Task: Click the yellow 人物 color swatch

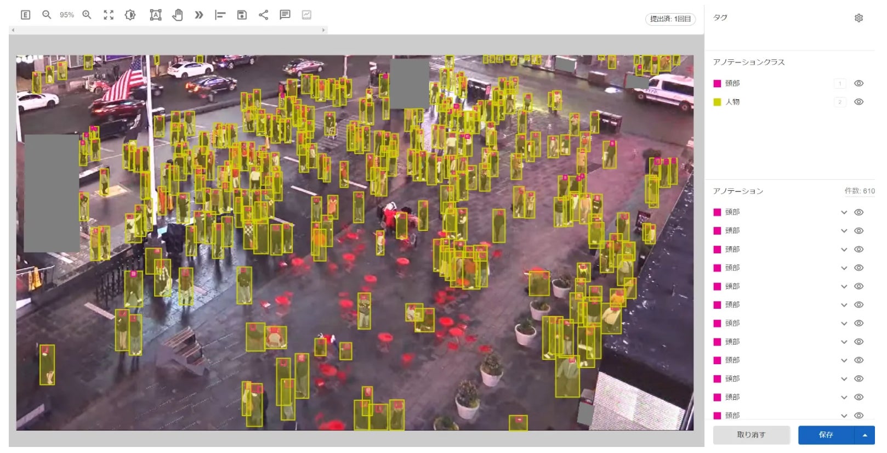Action: point(717,102)
